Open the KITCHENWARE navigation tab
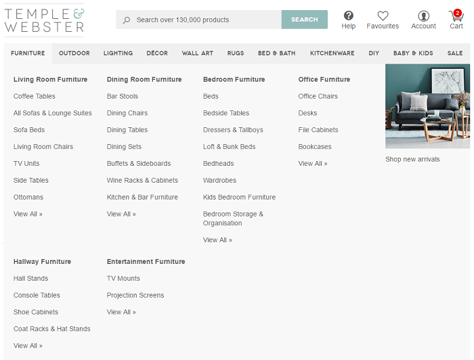474x360 pixels. tap(332, 53)
